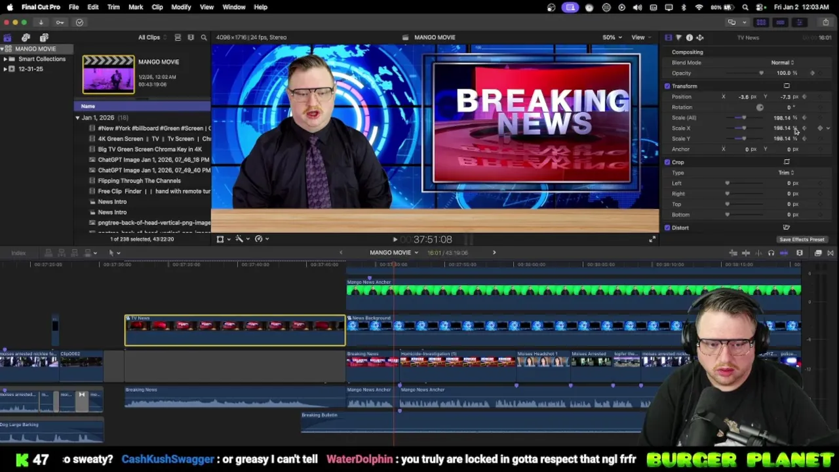Toggle fullscreen viewer expand arrows icon
Viewport: 839px width, 472px height.
(652, 239)
